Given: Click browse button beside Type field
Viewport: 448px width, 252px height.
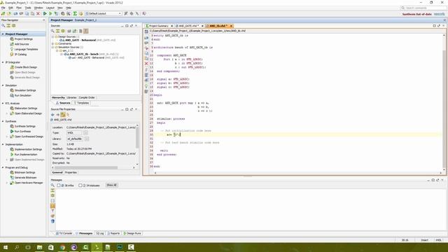Looking at the screenshot, I should pyautogui.click(x=85, y=133).
